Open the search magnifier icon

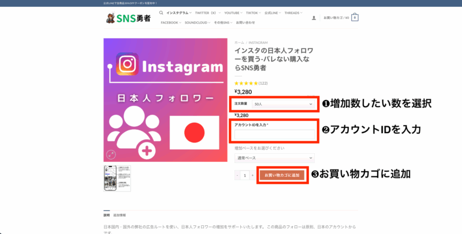click(x=161, y=13)
